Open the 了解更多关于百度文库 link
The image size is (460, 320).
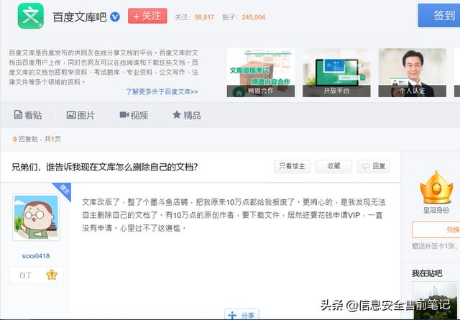(162, 91)
